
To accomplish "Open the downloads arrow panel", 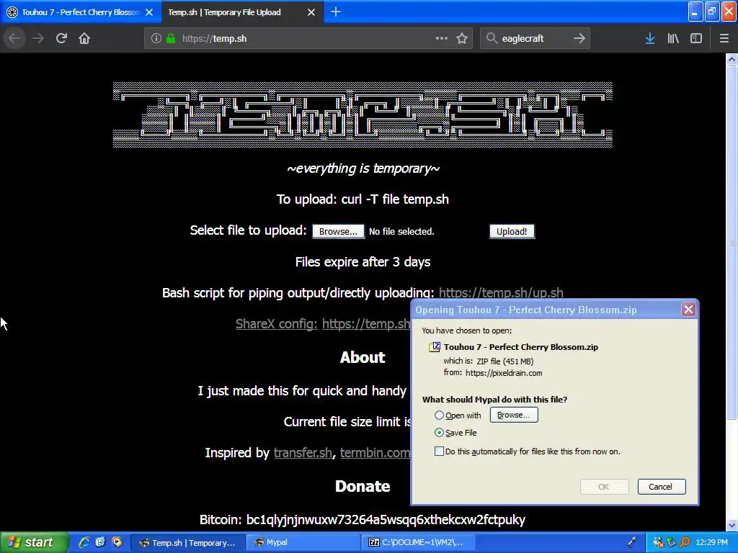I will pyautogui.click(x=650, y=39).
